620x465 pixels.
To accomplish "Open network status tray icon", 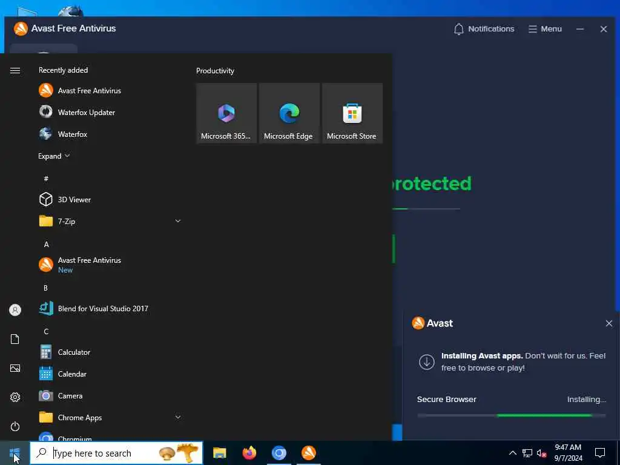I will 527,453.
